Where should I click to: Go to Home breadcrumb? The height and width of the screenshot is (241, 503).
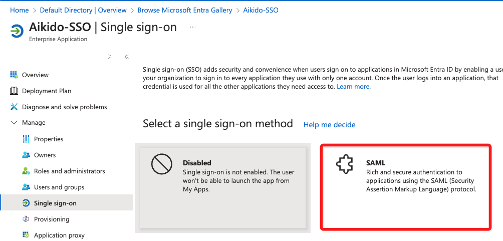coord(19,10)
